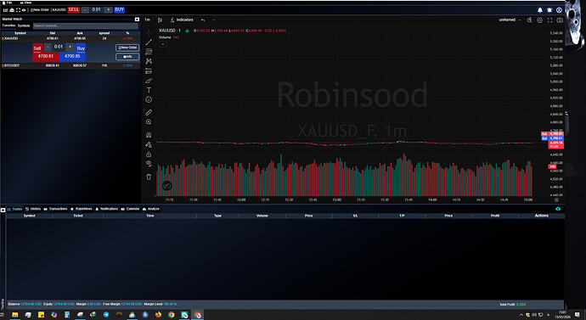This screenshot has height=320, width=586.
Task: Redo the chart action
Action: (213, 20)
